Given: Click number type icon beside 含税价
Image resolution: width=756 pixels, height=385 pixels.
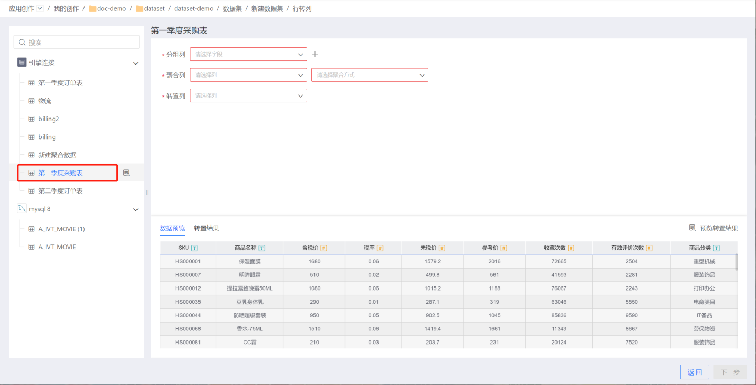Looking at the screenshot, I should (x=323, y=248).
